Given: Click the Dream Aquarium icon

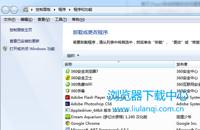Looking at the screenshot, I should (x=68, y=117).
